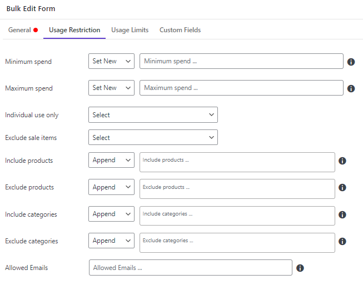Open the Minimum spend Set New dropdown
This screenshot has width=363, height=295.
[111, 61]
